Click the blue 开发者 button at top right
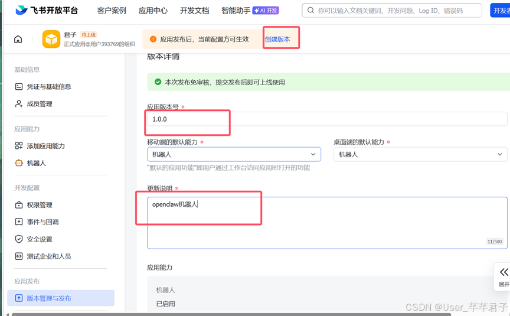The width and height of the screenshot is (510, 316). coord(500,11)
